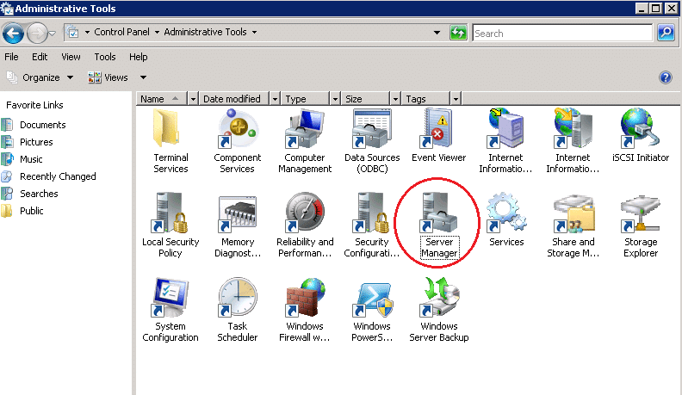Sort by the Name column header
Viewport: 682px width, 395px height.
[x=162, y=99]
